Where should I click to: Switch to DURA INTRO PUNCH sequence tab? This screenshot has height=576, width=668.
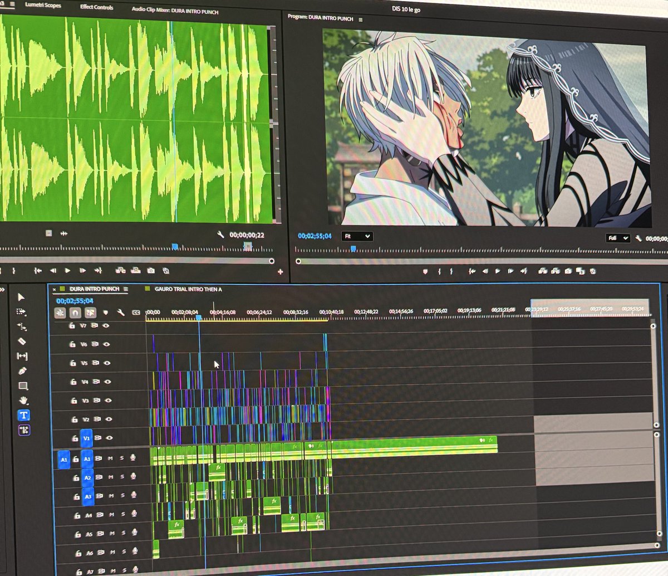[94, 289]
